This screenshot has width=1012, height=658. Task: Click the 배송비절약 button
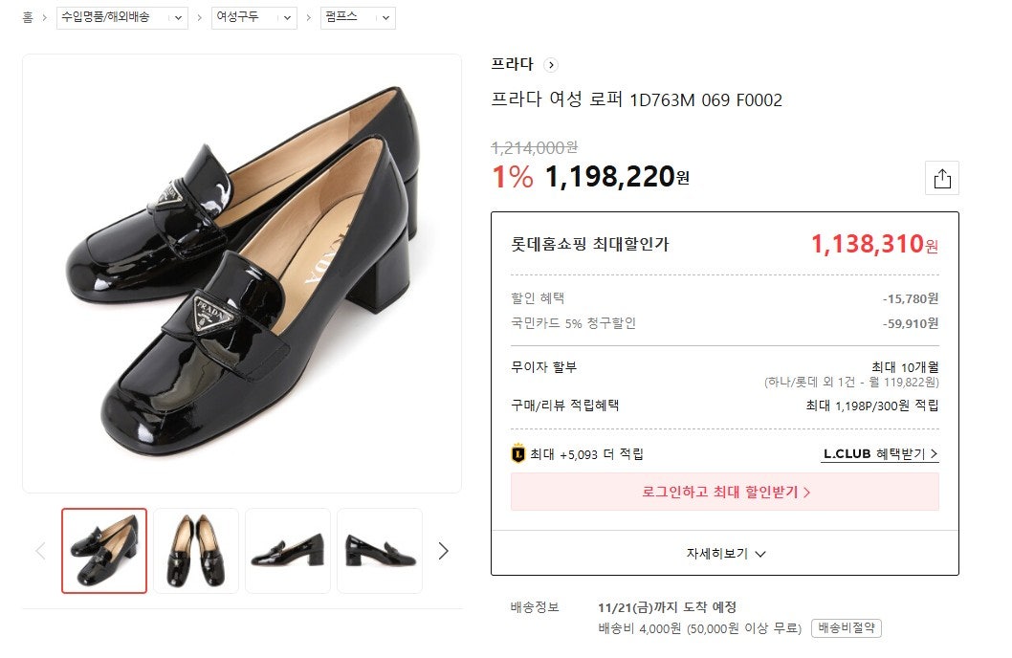click(846, 628)
